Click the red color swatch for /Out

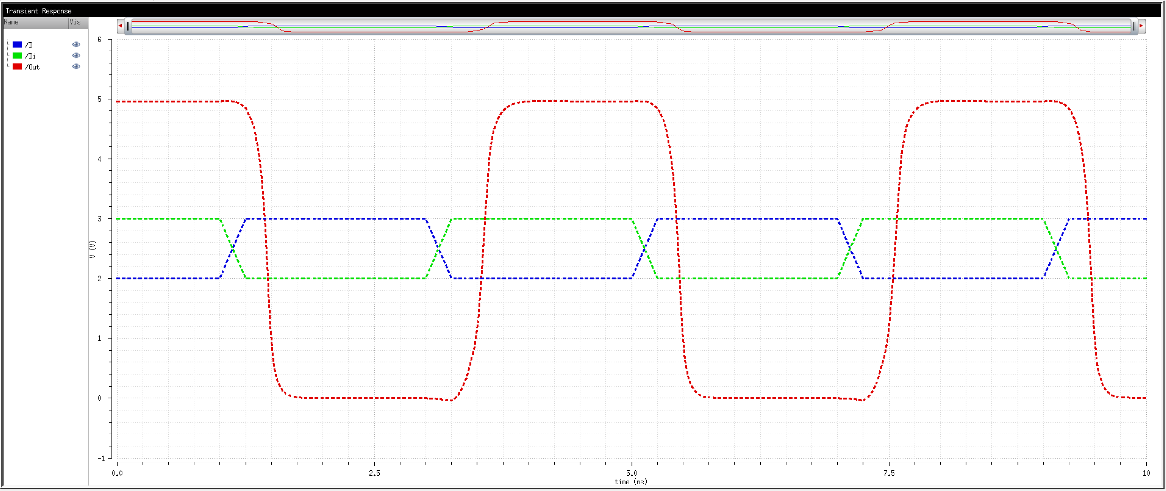click(x=17, y=67)
